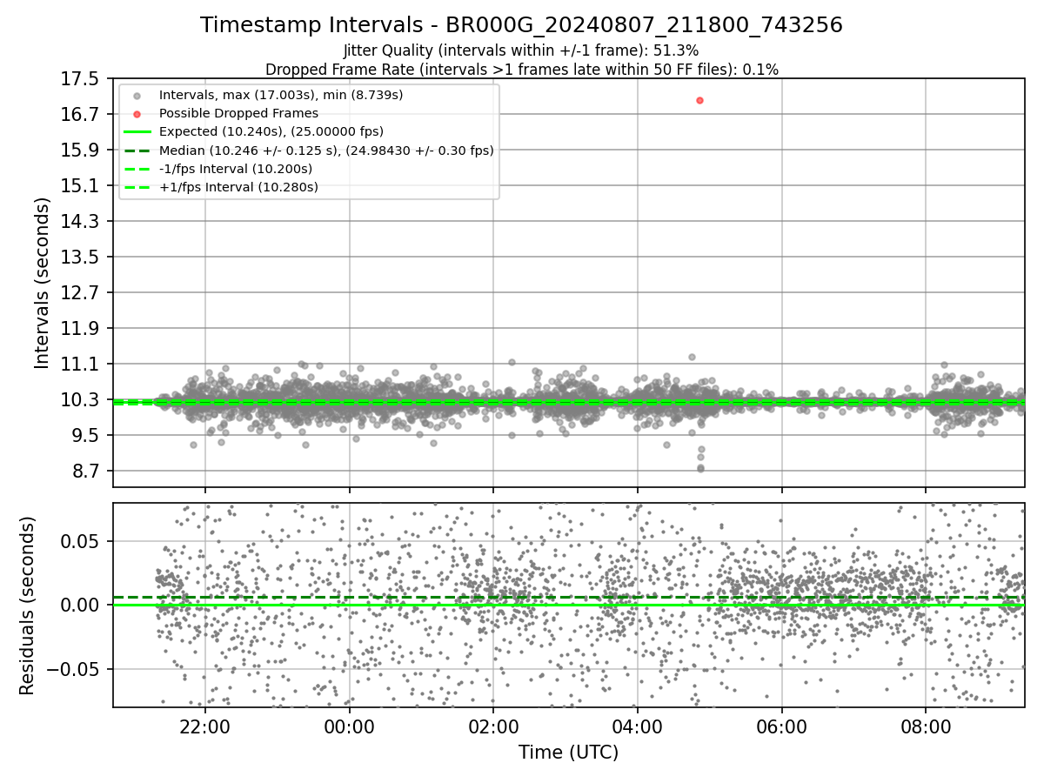The height and width of the screenshot is (783, 1044).
Task: Click the lowest gray interval point near 8.7 s
Action: 700,469
